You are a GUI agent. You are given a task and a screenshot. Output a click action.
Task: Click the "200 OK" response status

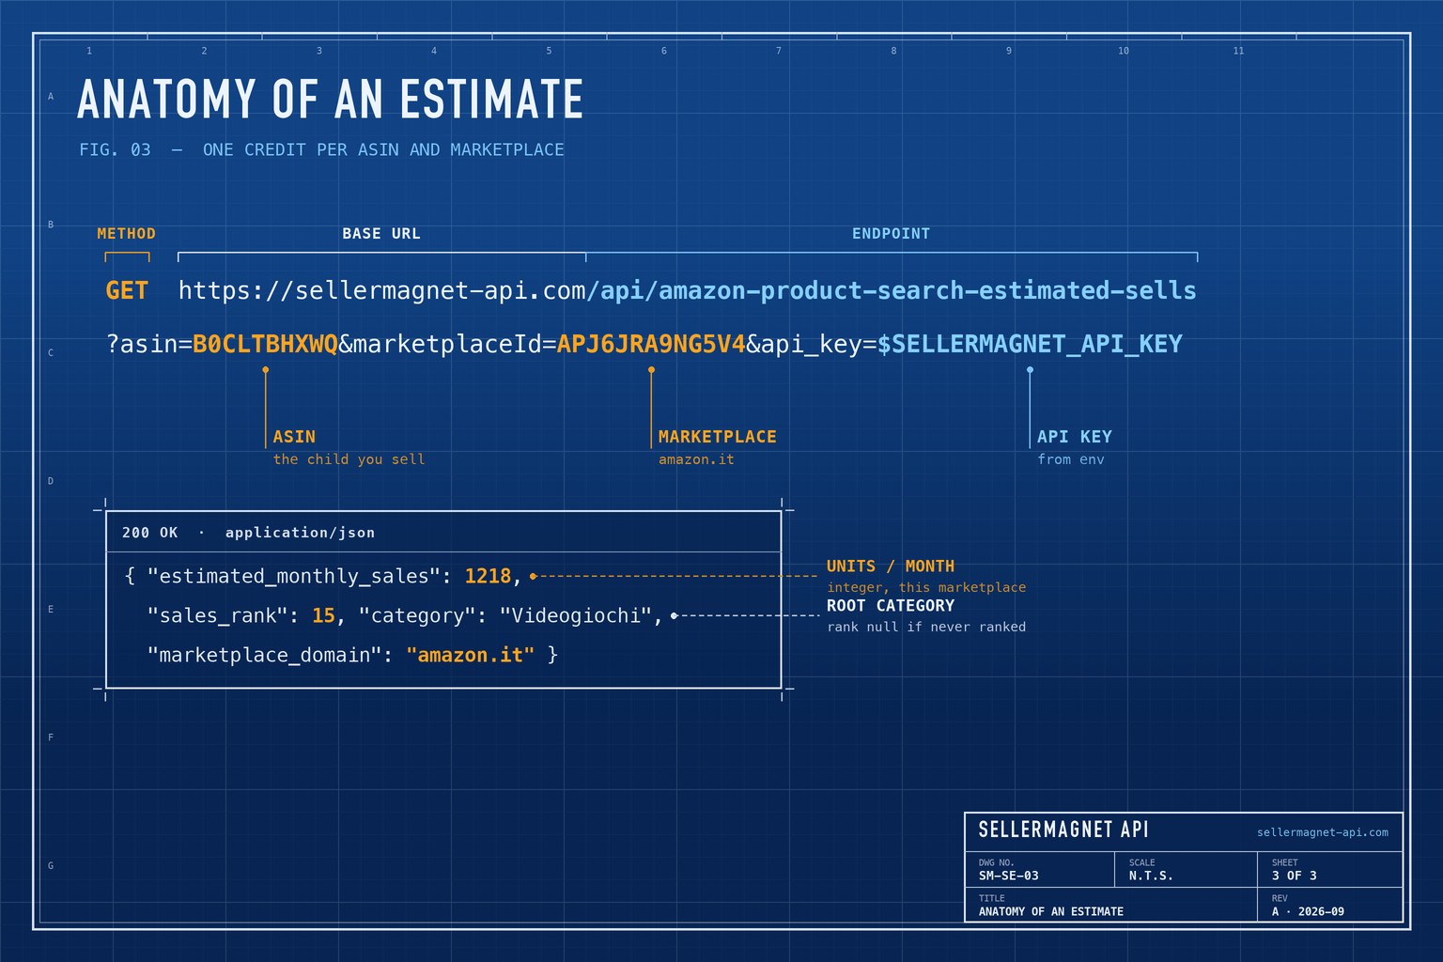[x=149, y=533]
